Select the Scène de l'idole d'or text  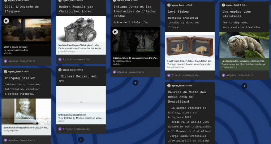(131, 22)
